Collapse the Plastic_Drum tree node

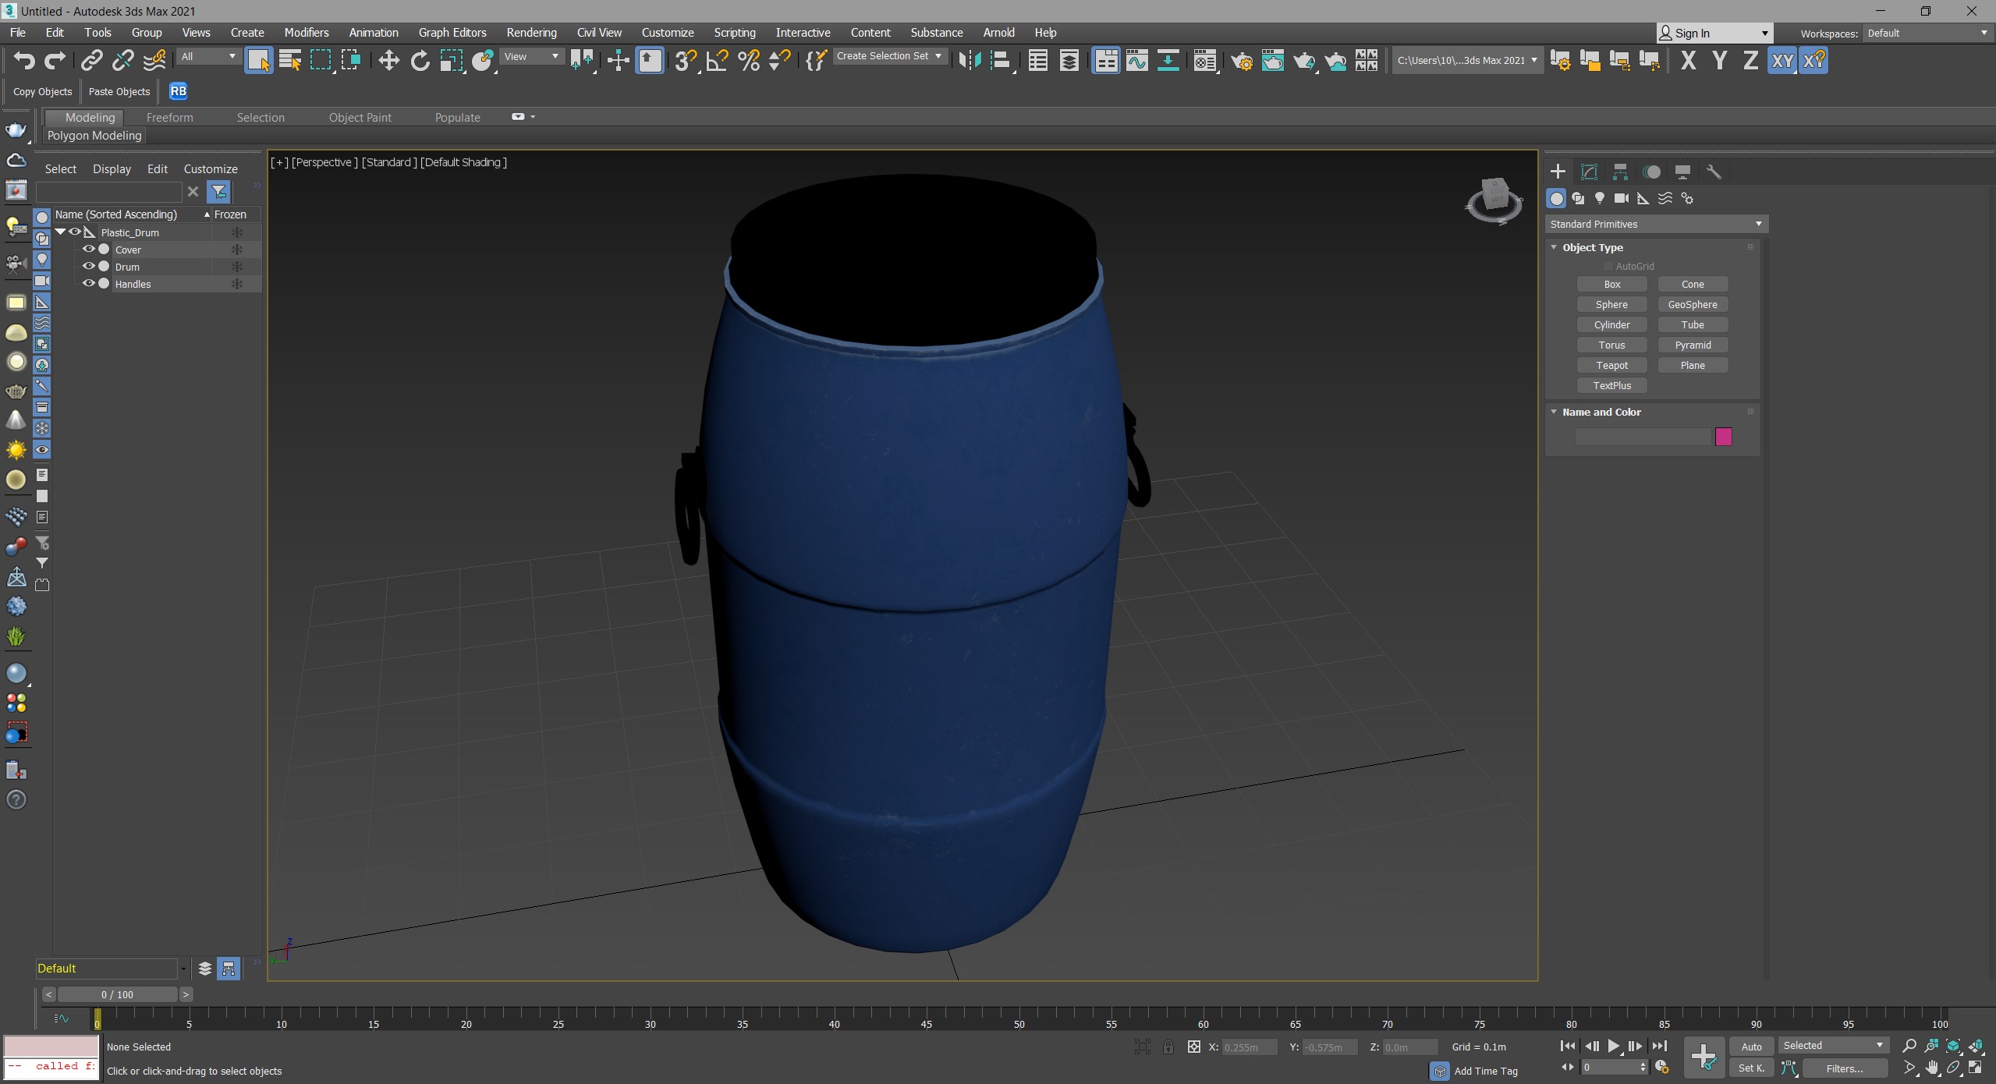point(60,232)
